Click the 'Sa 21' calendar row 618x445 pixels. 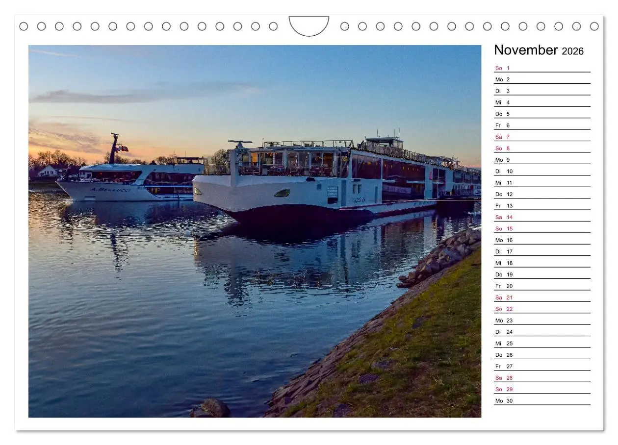[x=542, y=297]
